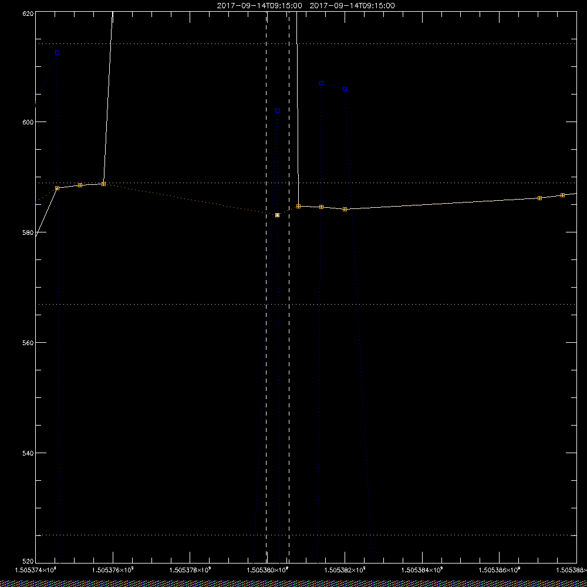The height and width of the screenshot is (587, 587).
Task: Click the 1.505374×10⁹ x-axis label
Action: pyautogui.click(x=35, y=570)
